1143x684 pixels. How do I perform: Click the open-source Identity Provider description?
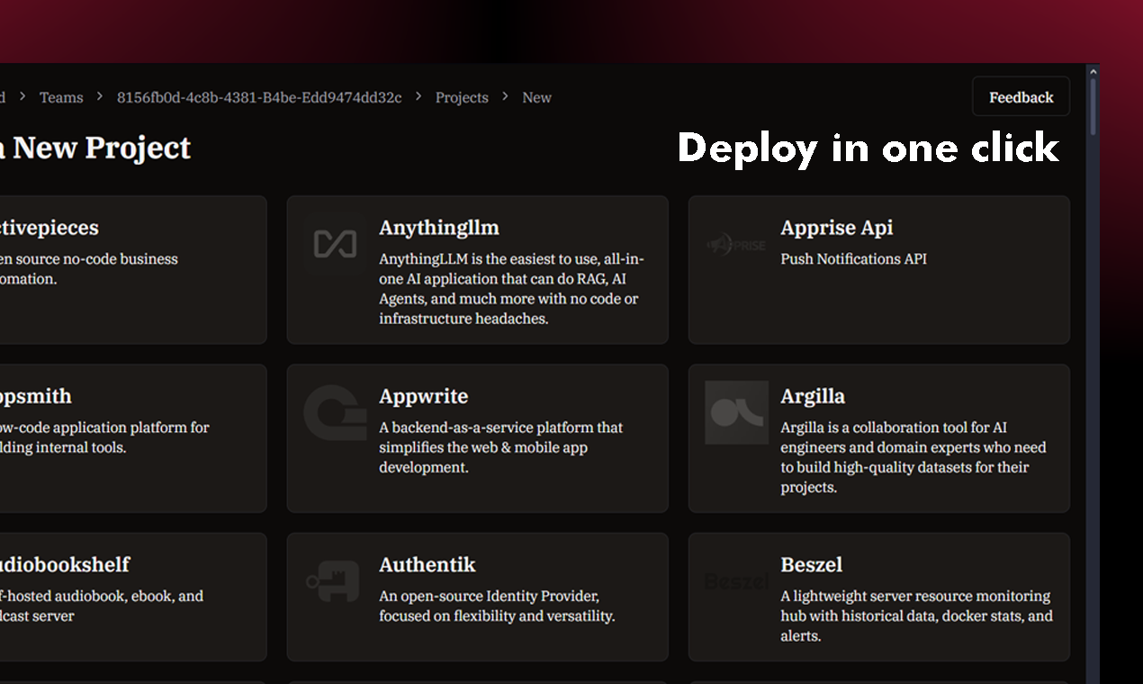[x=497, y=606]
